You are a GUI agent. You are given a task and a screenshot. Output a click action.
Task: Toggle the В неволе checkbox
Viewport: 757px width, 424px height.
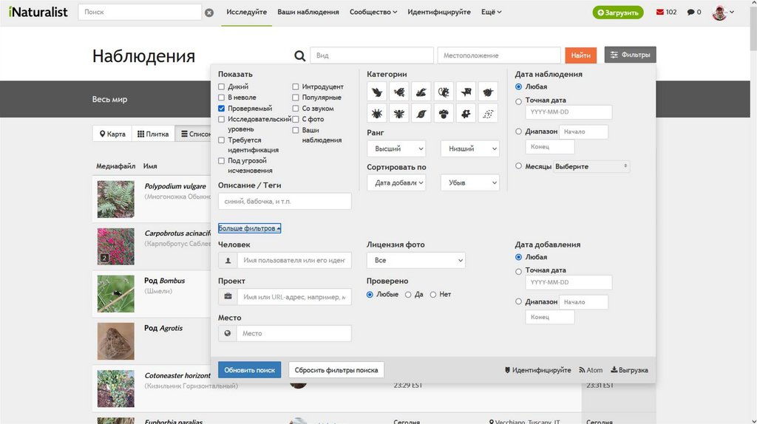[221, 98]
